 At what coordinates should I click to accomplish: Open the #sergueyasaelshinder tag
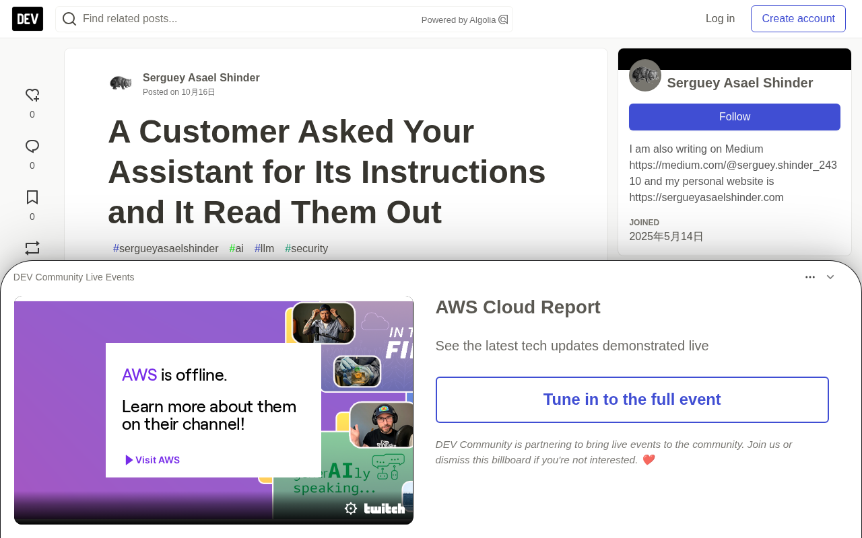[x=166, y=249]
